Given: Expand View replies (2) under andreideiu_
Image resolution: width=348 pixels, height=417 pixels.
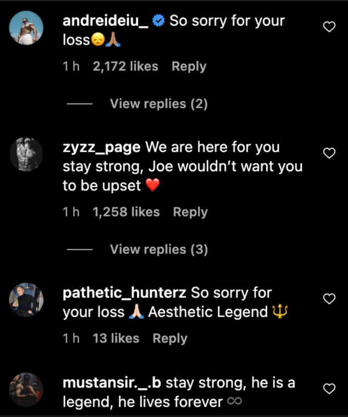Looking at the screenshot, I should click(158, 104).
